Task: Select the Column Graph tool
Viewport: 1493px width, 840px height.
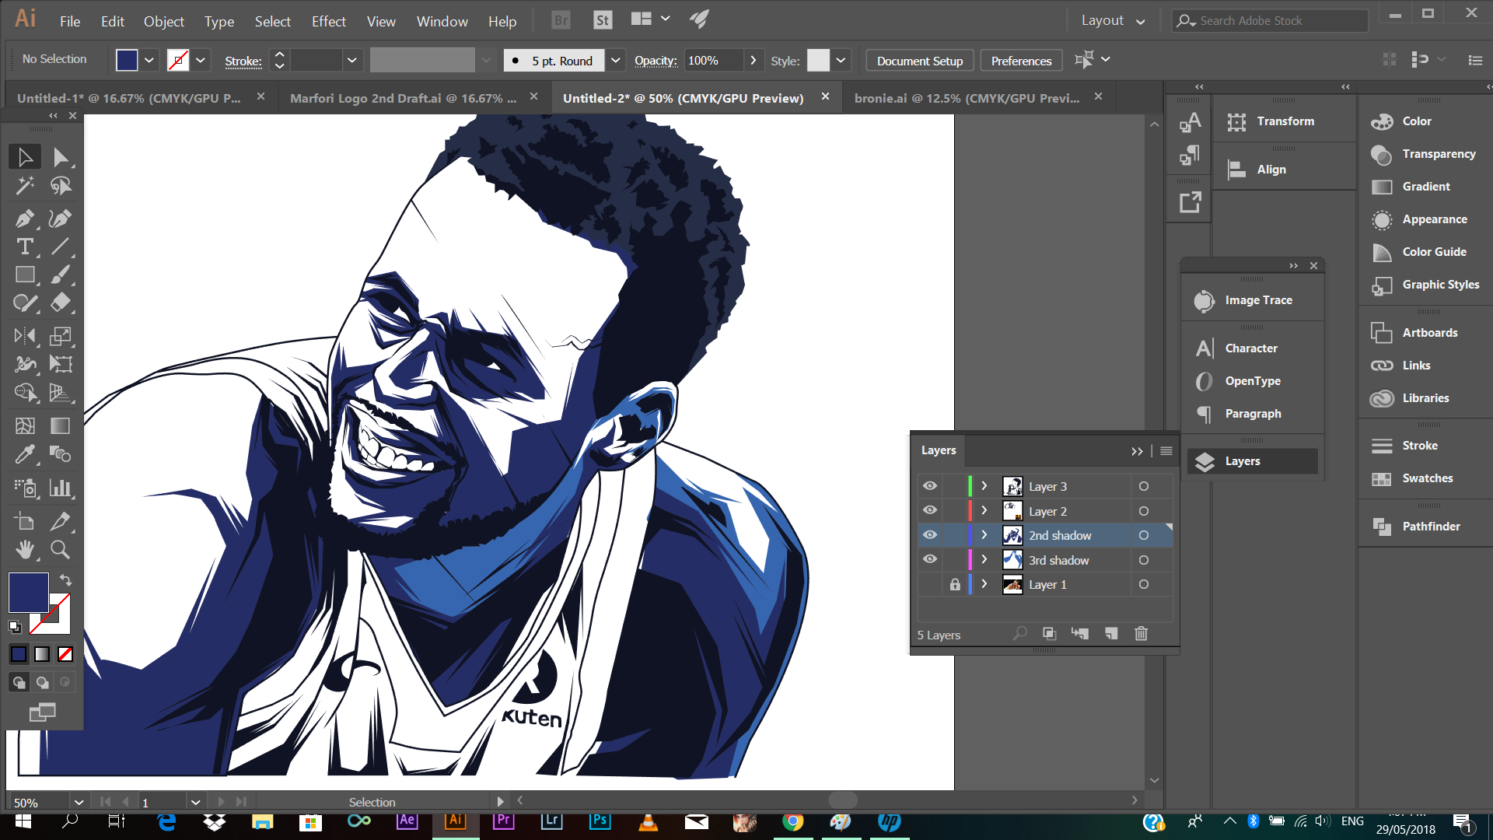Action: point(61,488)
